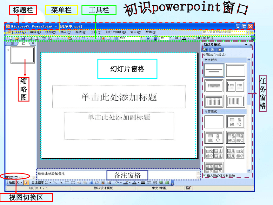The image size is (273, 205).
Task: Undo the last action
Action: click(83, 38)
